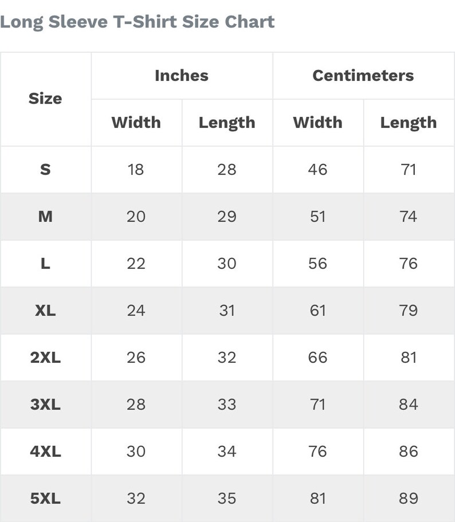The image size is (455, 522).
Task: Click the Long Sleeve T-Shirt Size Chart title
Action: pyautogui.click(x=137, y=22)
